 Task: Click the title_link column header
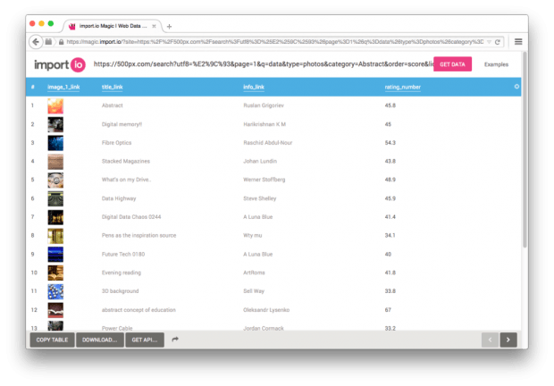click(x=113, y=88)
